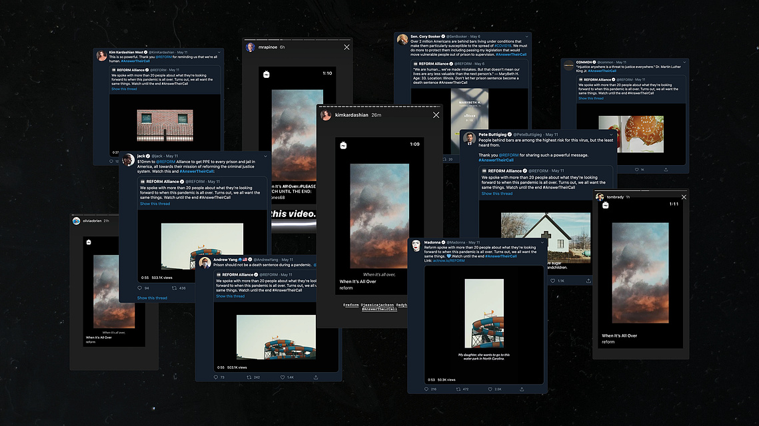The width and height of the screenshot is (759, 426).
Task: Expand options chevron on jack's tweet
Action: coord(265,156)
